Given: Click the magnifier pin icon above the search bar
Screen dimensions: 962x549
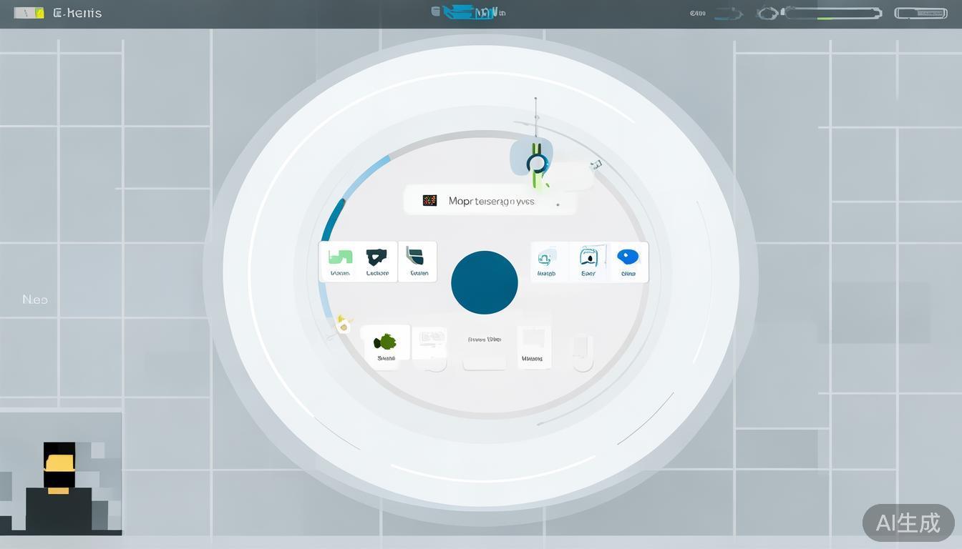Looking at the screenshot, I should (x=536, y=163).
